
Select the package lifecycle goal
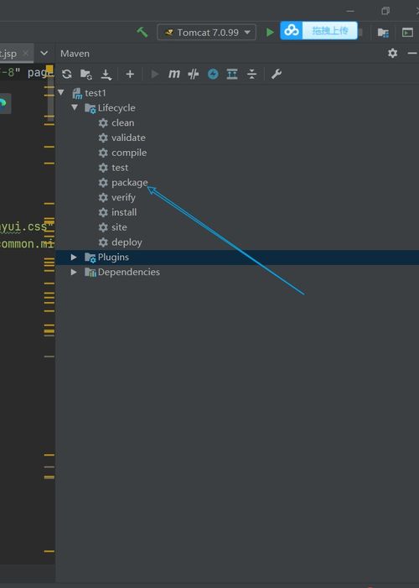[x=129, y=183]
